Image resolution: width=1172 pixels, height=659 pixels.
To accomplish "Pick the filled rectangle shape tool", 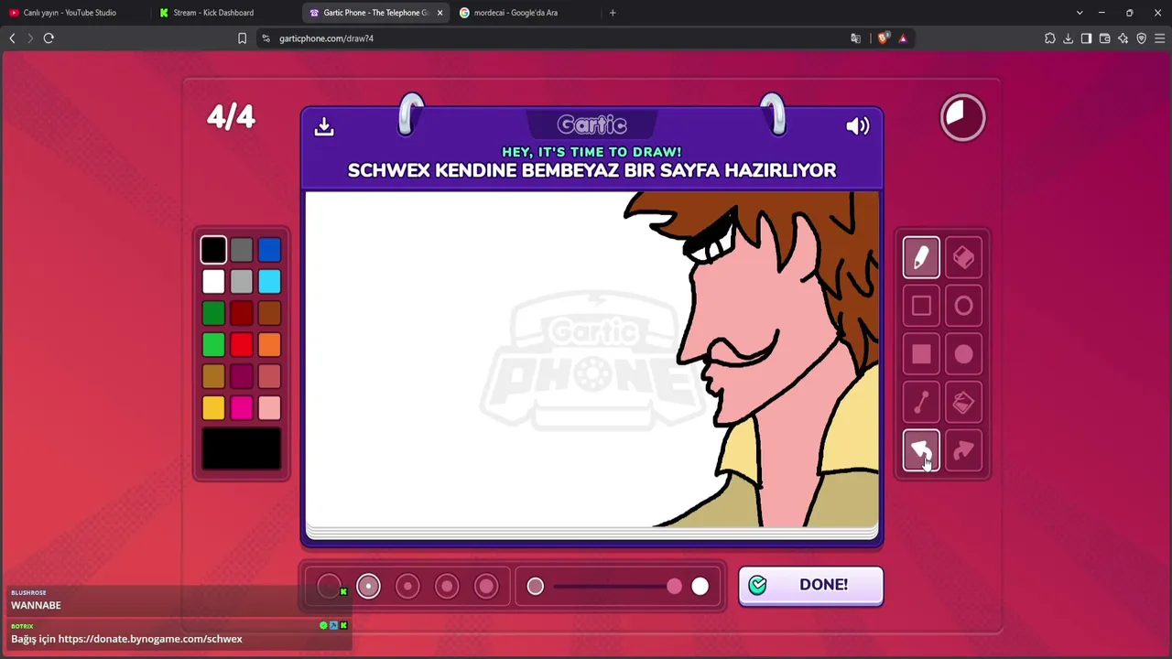I will point(921,354).
